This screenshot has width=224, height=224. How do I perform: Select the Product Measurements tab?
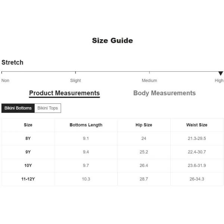click(65, 93)
